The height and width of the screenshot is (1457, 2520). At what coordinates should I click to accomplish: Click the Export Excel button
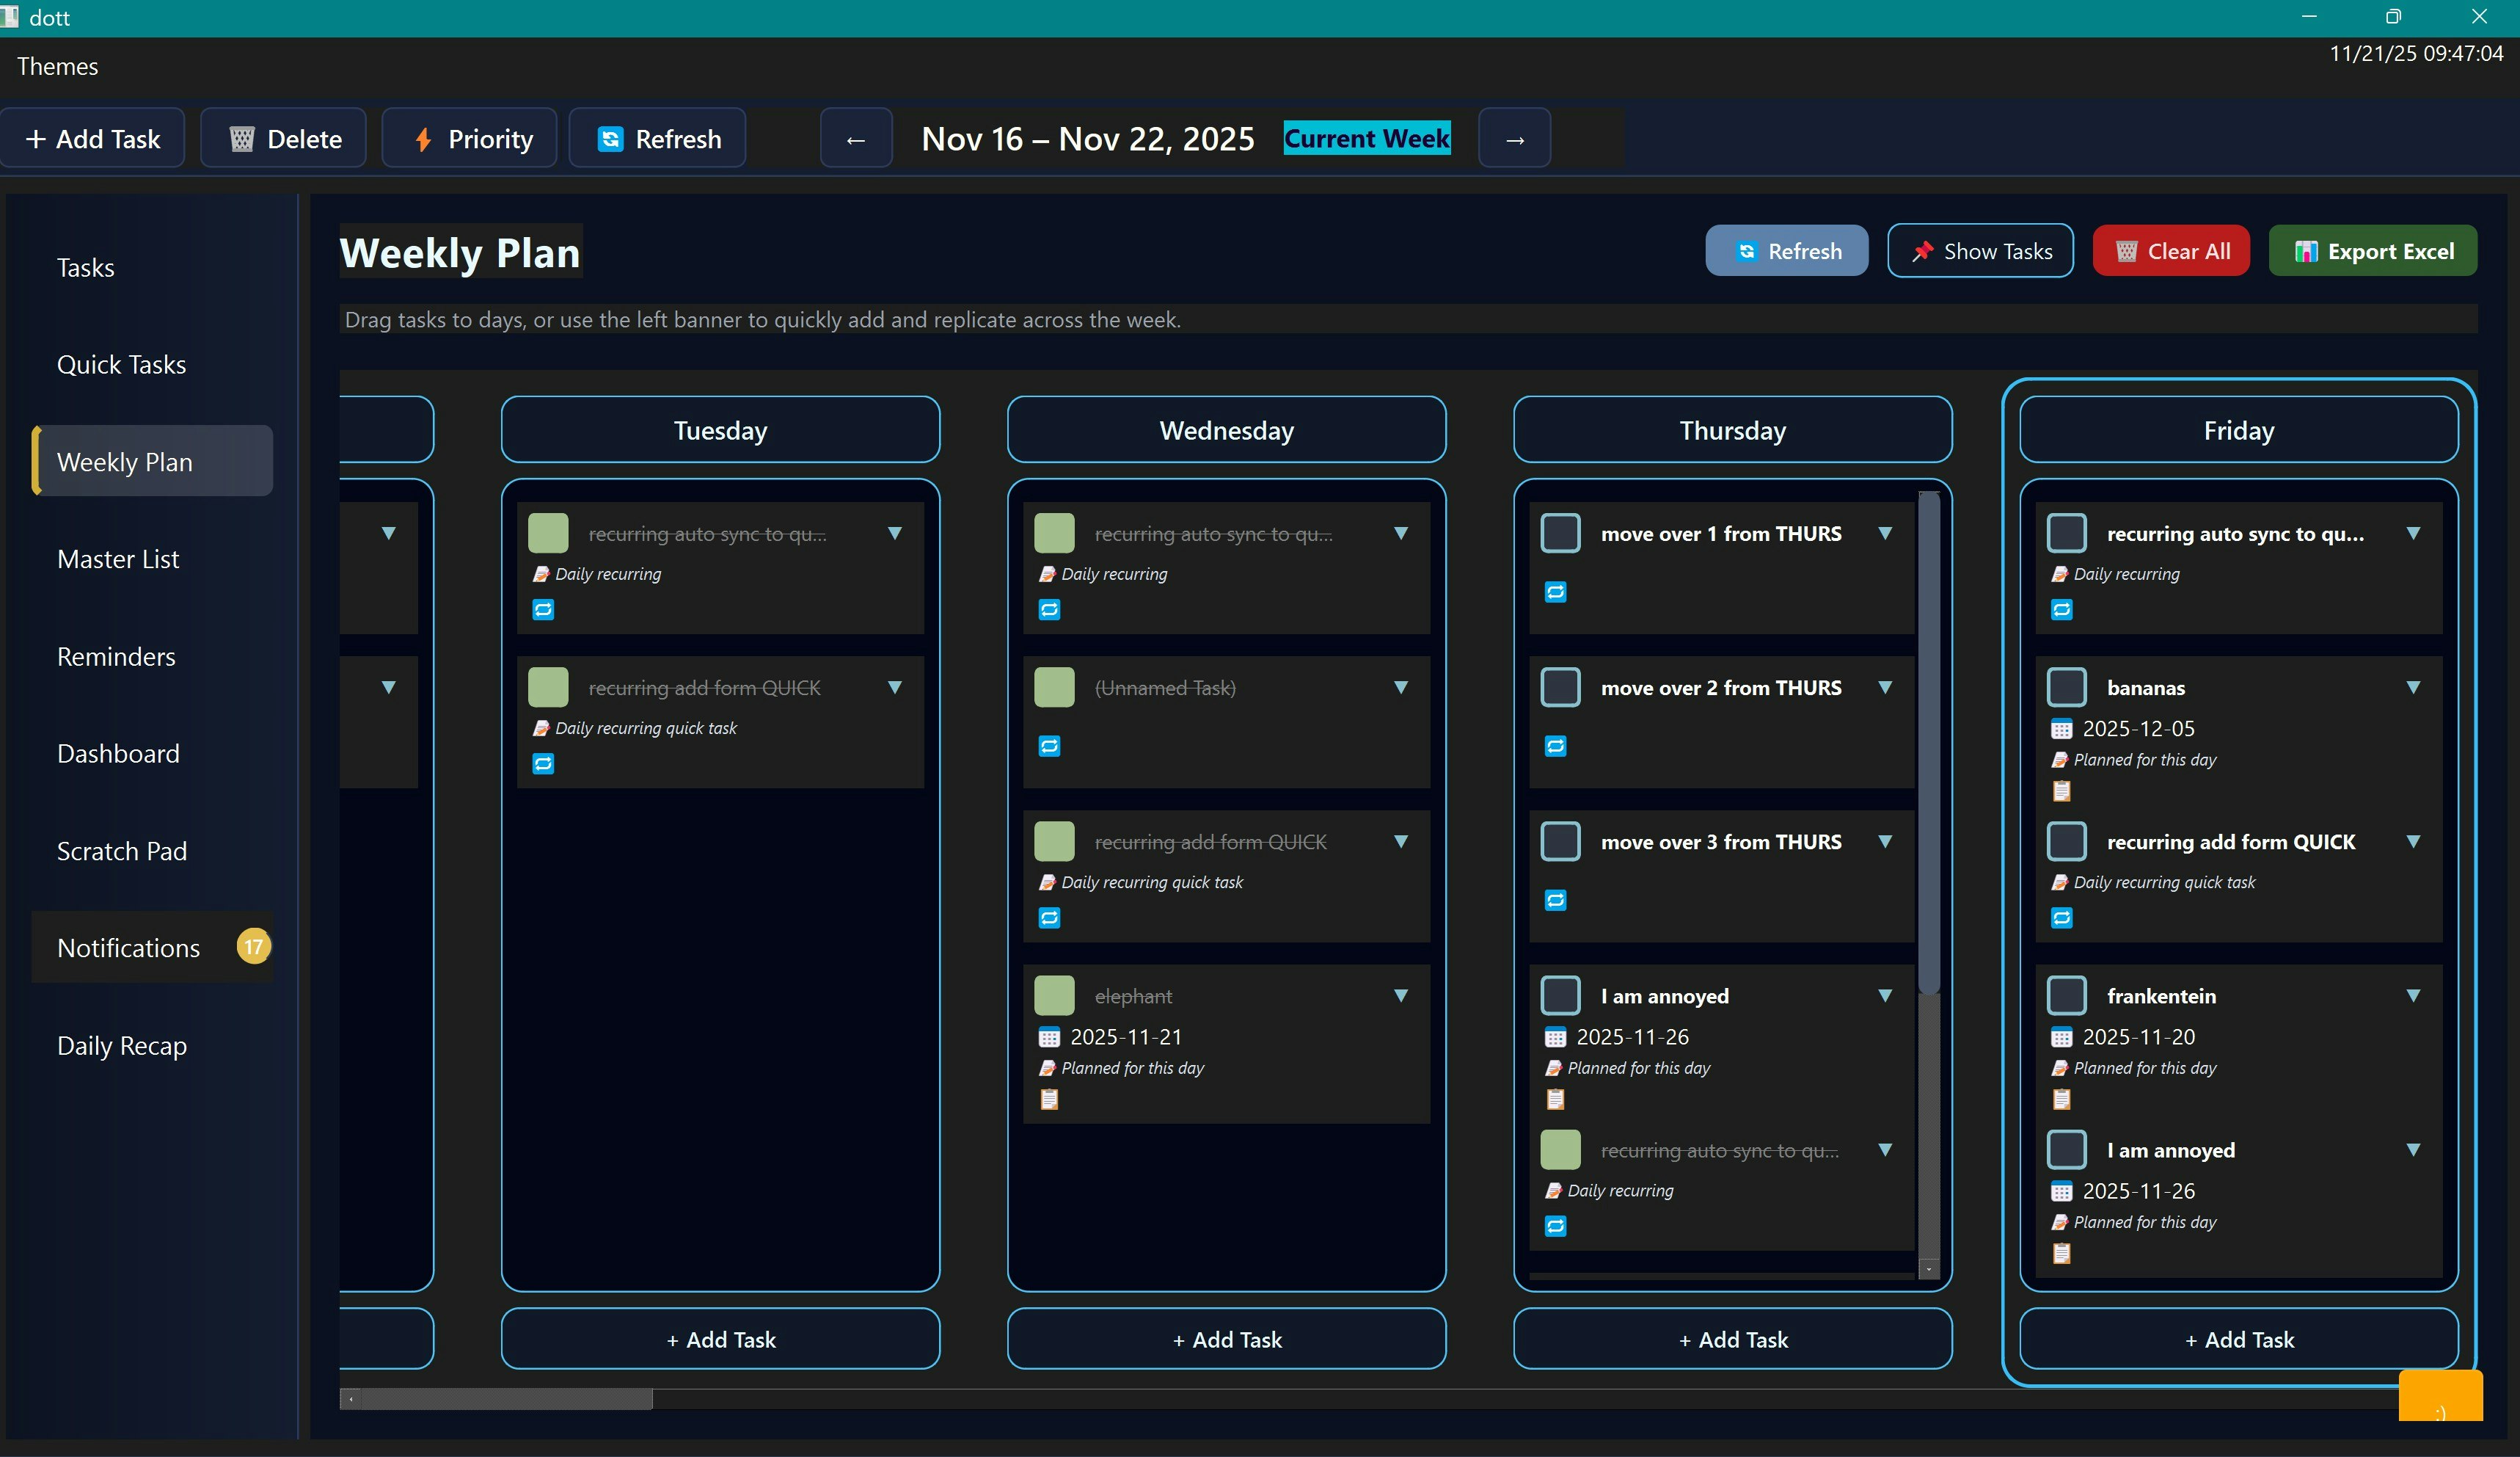tap(2373, 251)
